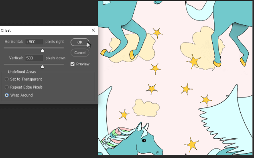Click the 'pixels right' label

(55, 42)
